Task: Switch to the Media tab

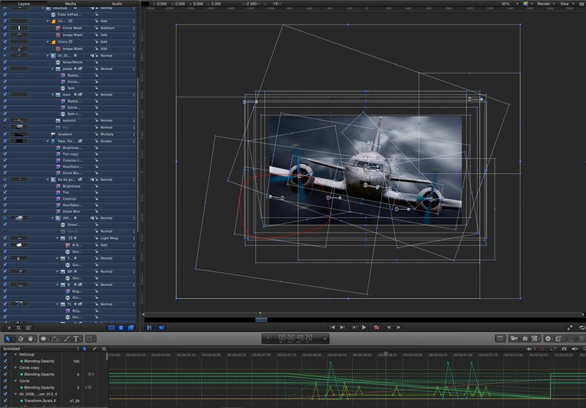Action: click(70, 4)
